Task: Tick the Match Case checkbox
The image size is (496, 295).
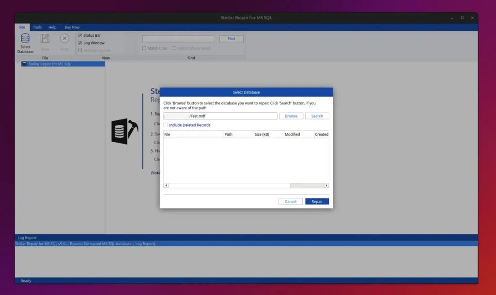Action: (x=144, y=48)
